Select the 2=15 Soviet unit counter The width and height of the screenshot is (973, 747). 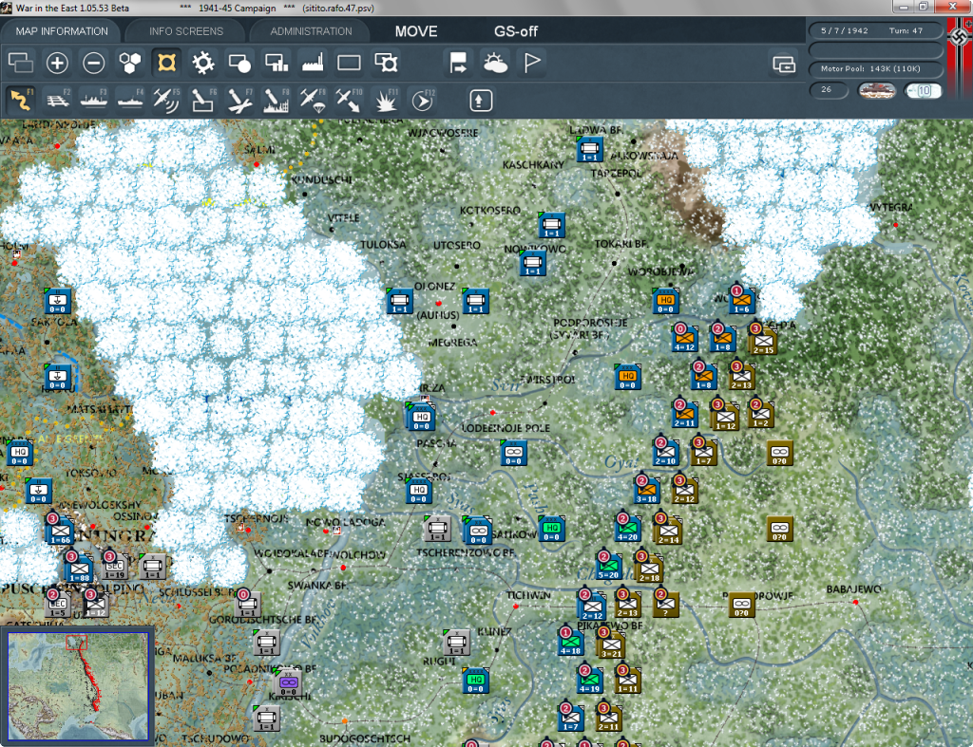(763, 341)
